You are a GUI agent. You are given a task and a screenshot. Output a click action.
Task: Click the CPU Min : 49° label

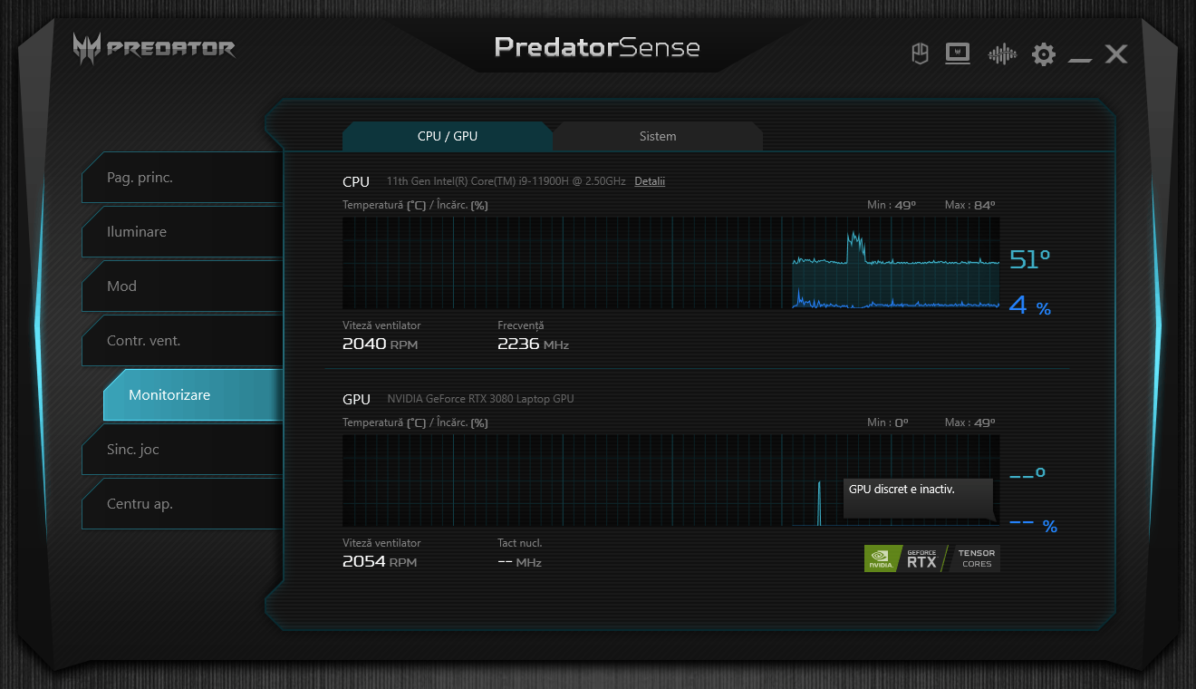[x=892, y=205]
